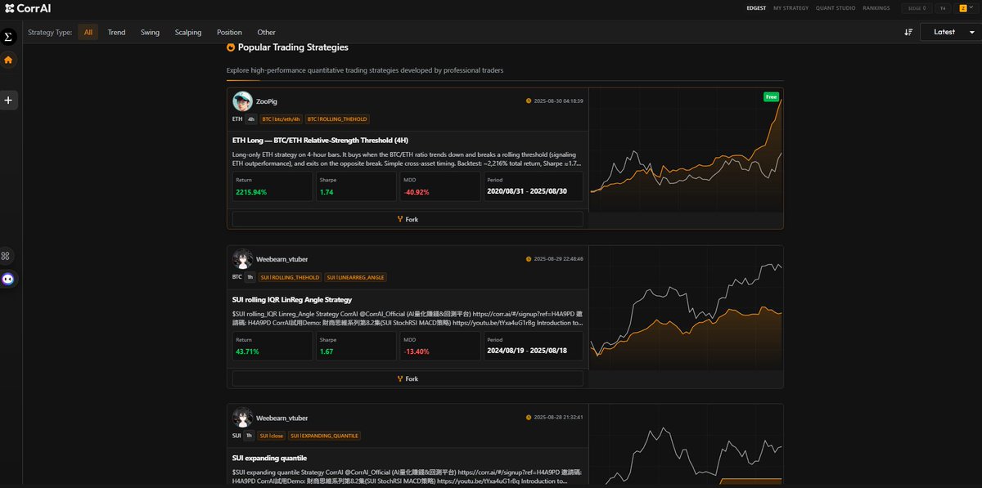The image size is (982, 488).
Task: Open ZooPig's avatar
Action: click(242, 101)
